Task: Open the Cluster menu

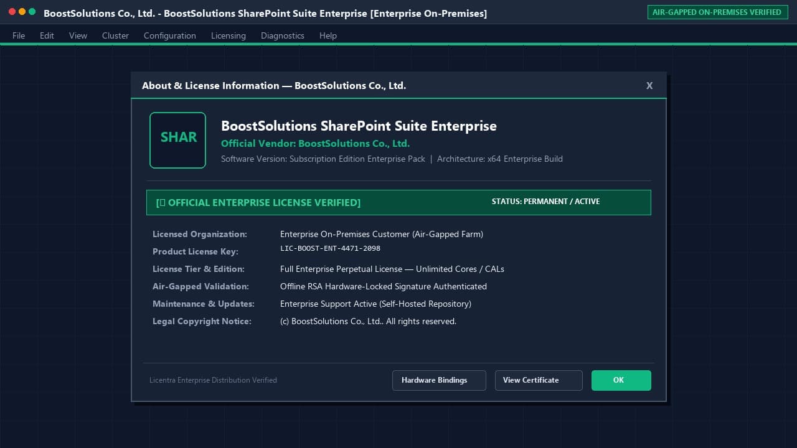Action: pos(115,35)
